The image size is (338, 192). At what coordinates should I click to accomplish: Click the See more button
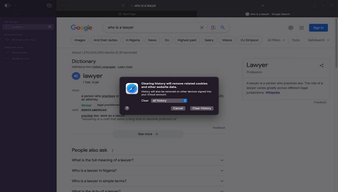(148, 134)
